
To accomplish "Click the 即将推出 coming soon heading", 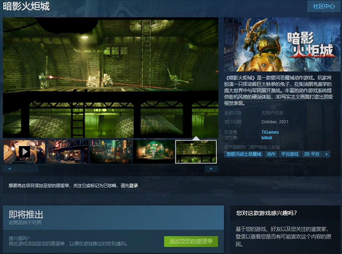I will [x=26, y=214].
